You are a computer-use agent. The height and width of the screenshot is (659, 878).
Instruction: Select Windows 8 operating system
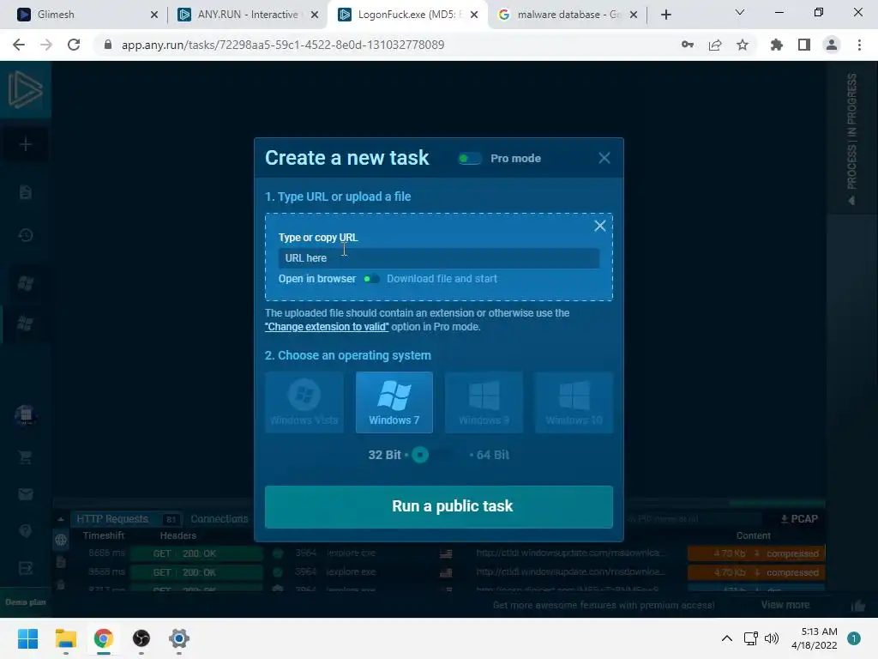484,402
